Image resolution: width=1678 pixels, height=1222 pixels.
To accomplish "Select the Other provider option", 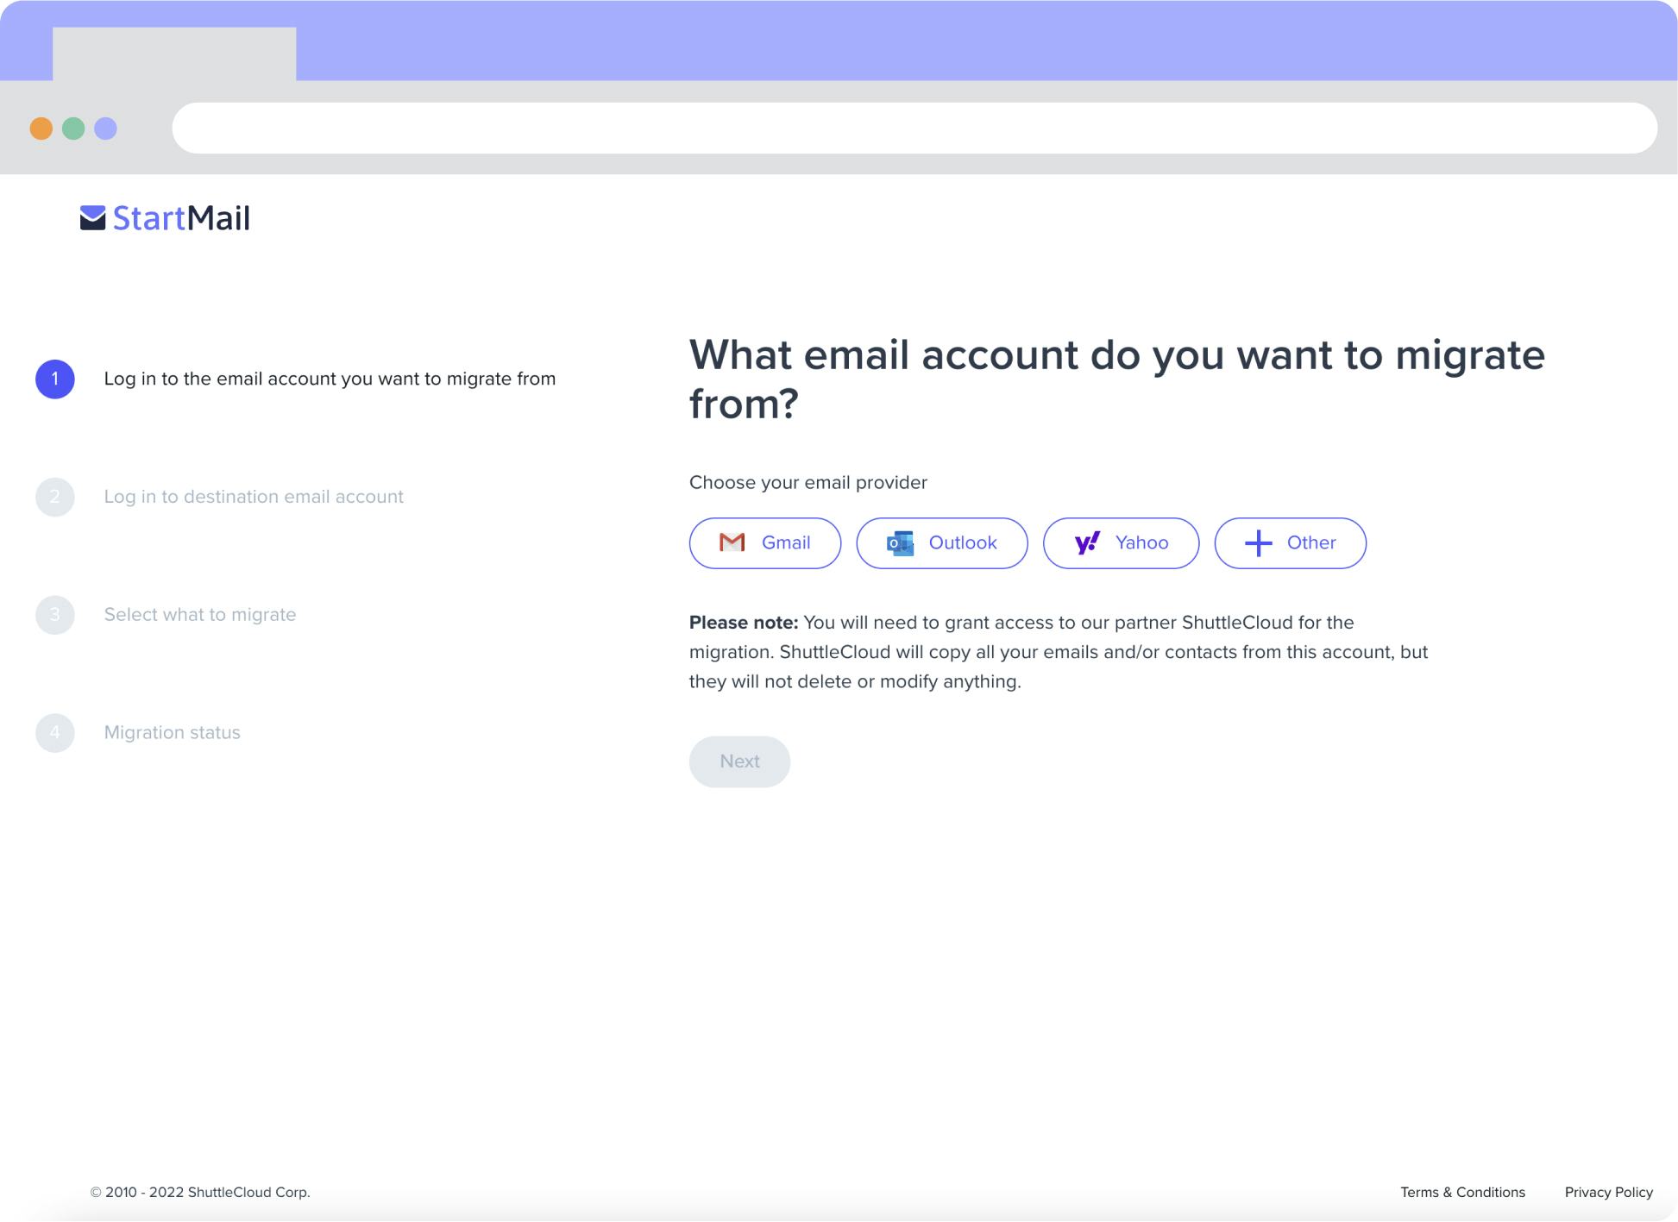I will pos(1290,542).
